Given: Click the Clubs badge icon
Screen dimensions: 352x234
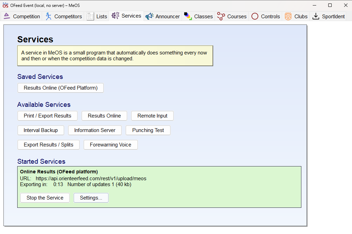Looking at the screenshot, I should coord(288,17).
